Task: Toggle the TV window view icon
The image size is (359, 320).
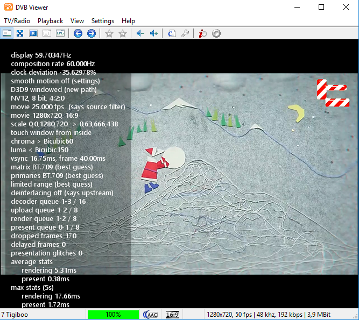Action: click(6, 33)
